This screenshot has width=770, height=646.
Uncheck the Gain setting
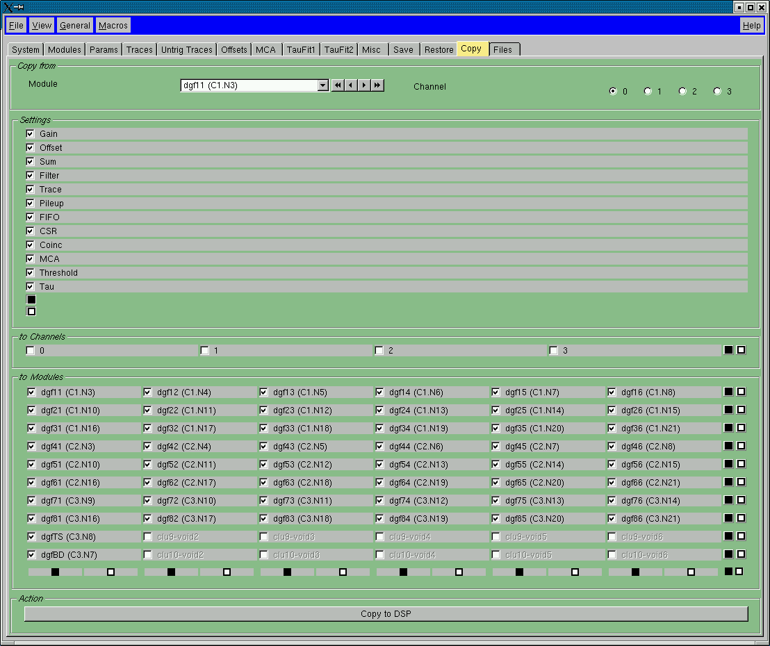31,133
